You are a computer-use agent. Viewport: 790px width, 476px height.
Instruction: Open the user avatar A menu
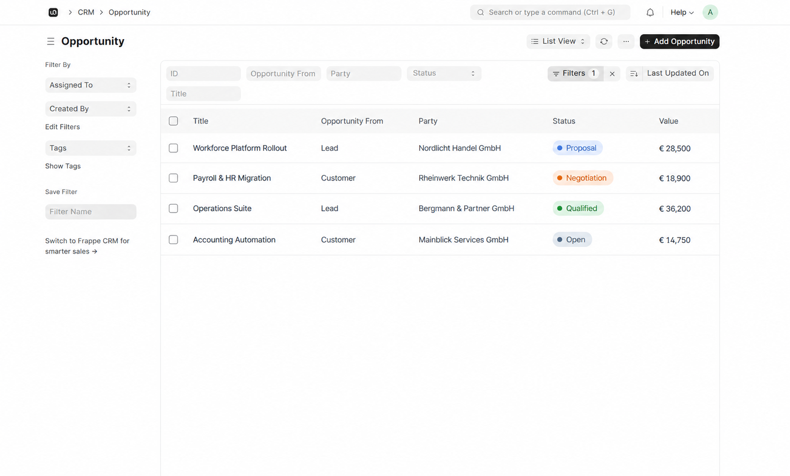(710, 12)
